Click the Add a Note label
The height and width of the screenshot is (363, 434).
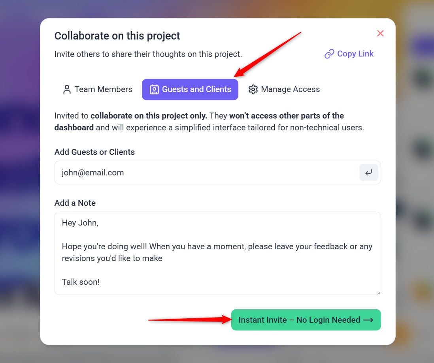click(75, 203)
